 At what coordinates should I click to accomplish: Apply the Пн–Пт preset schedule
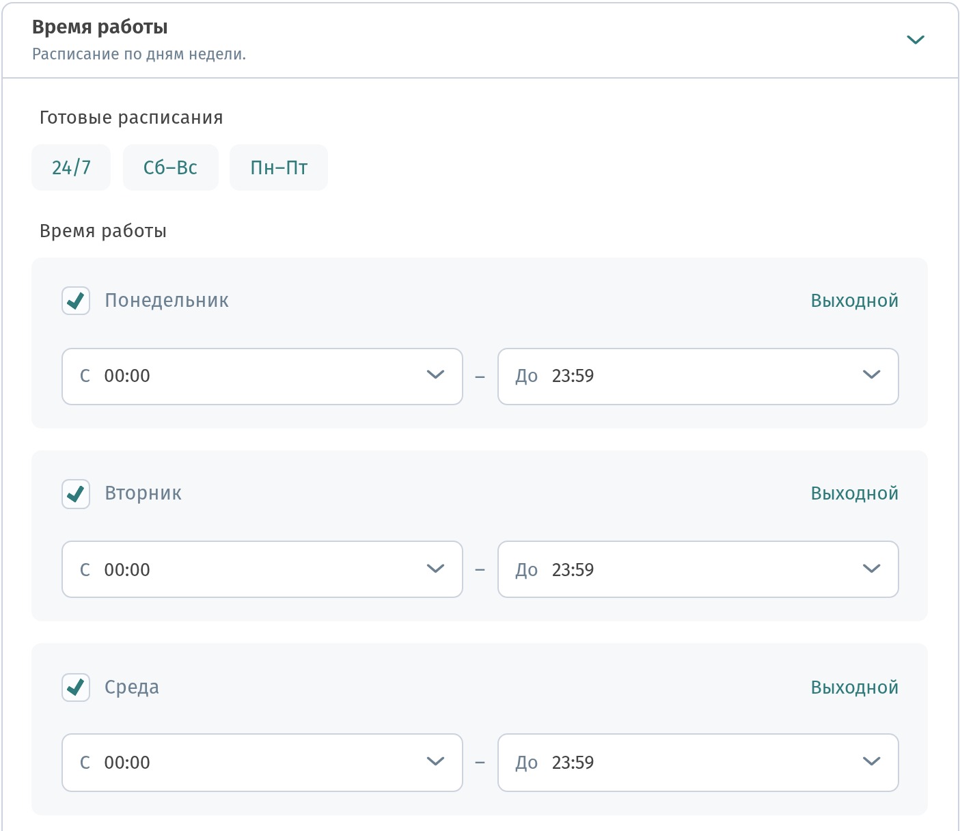pyautogui.click(x=279, y=167)
